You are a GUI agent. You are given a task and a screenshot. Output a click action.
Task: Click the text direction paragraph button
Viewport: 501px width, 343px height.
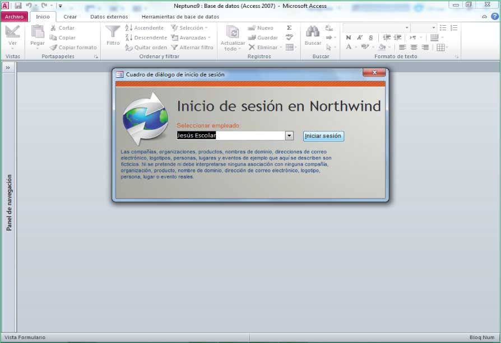415,37
